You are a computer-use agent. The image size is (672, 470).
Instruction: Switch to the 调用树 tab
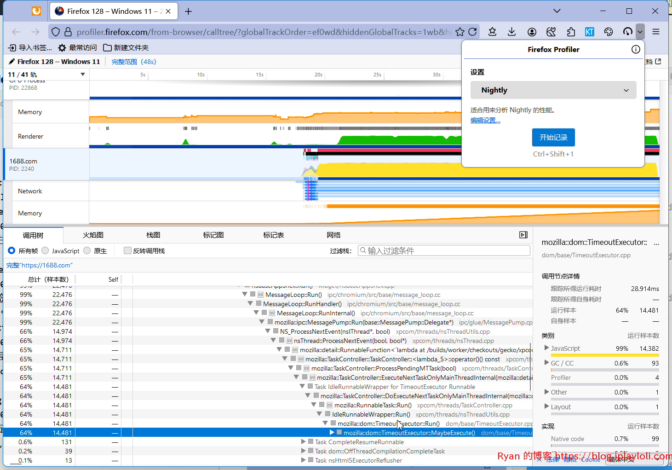33,235
